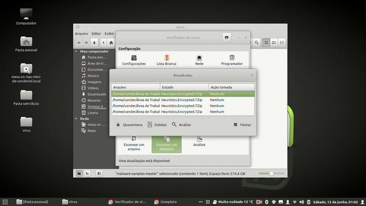Screen dimensions: 366x206
Task: Open mesa on mac-mini desktop share
Action: point(26,73)
